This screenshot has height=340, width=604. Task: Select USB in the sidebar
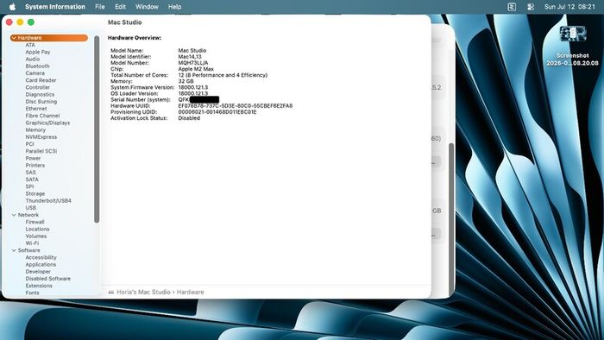31,208
